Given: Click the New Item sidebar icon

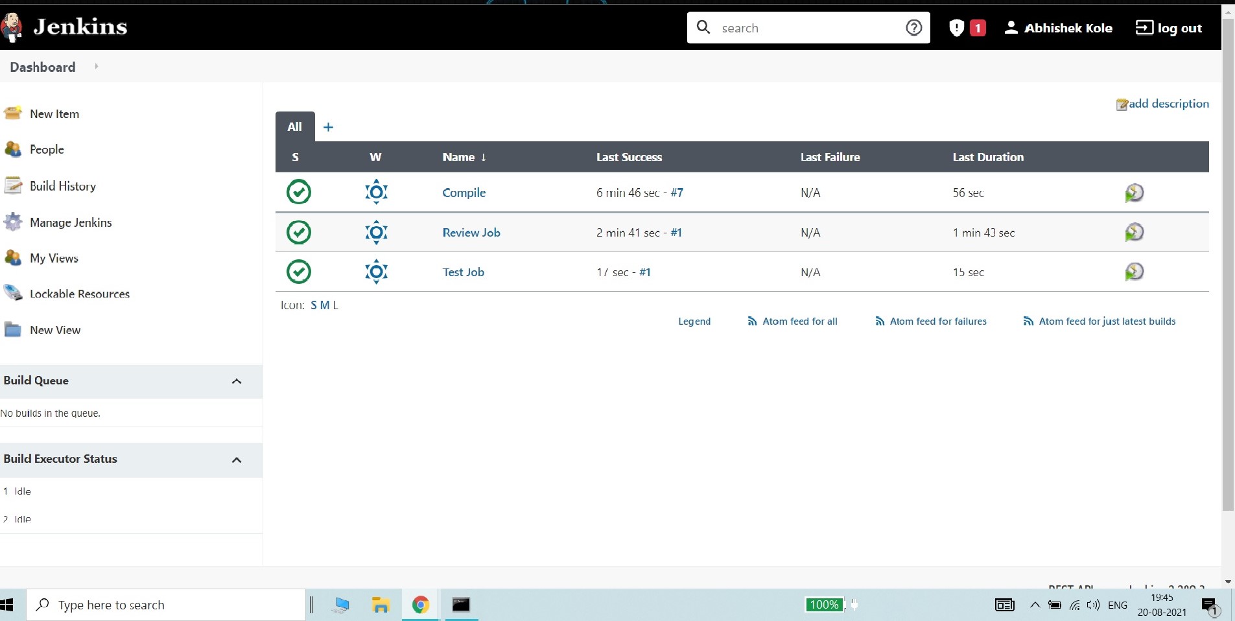Looking at the screenshot, I should (x=13, y=113).
